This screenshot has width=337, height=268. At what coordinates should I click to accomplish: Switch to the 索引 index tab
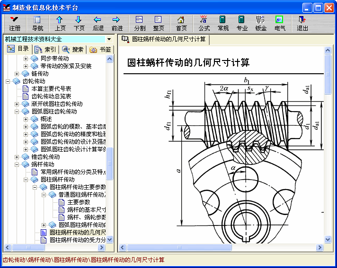pyautogui.click(x=45, y=49)
